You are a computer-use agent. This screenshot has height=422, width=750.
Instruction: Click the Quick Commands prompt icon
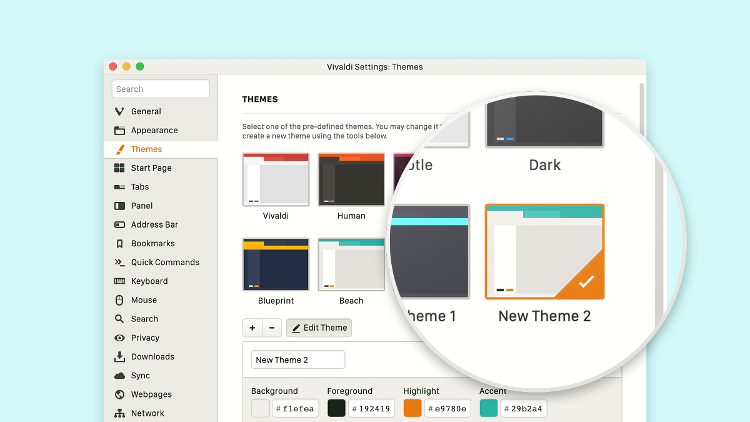(x=119, y=263)
